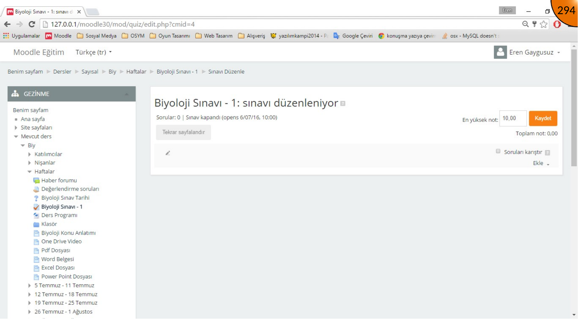The height and width of the screenshot is (325, 578).
Task: Expand the 5 Temmuz - 11 Temmuz week
Action: click(29, 286)
